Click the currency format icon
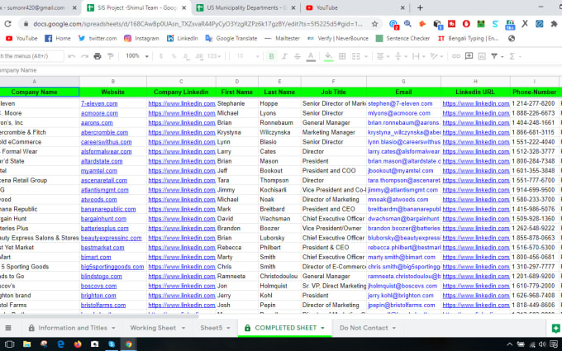The width and height of the screenshot is (562, 351). (161, 56)
